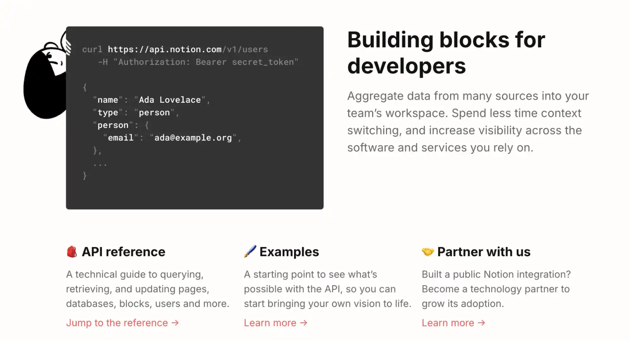Click the handshake emoji icon
This screenshot has height=341, width=630.
tap(428, 251)
